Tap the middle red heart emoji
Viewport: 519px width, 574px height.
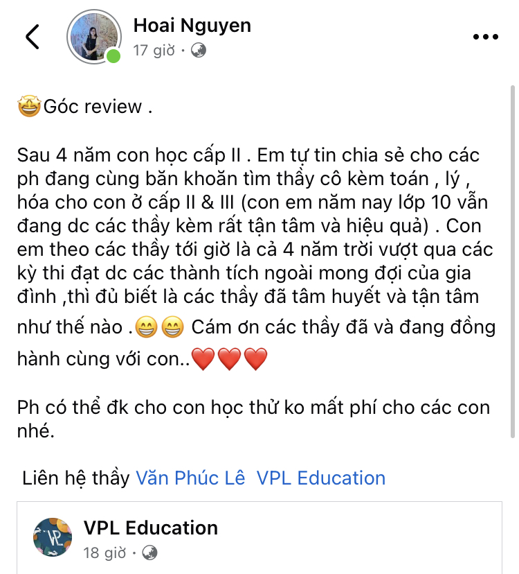[x=230, y=359]
